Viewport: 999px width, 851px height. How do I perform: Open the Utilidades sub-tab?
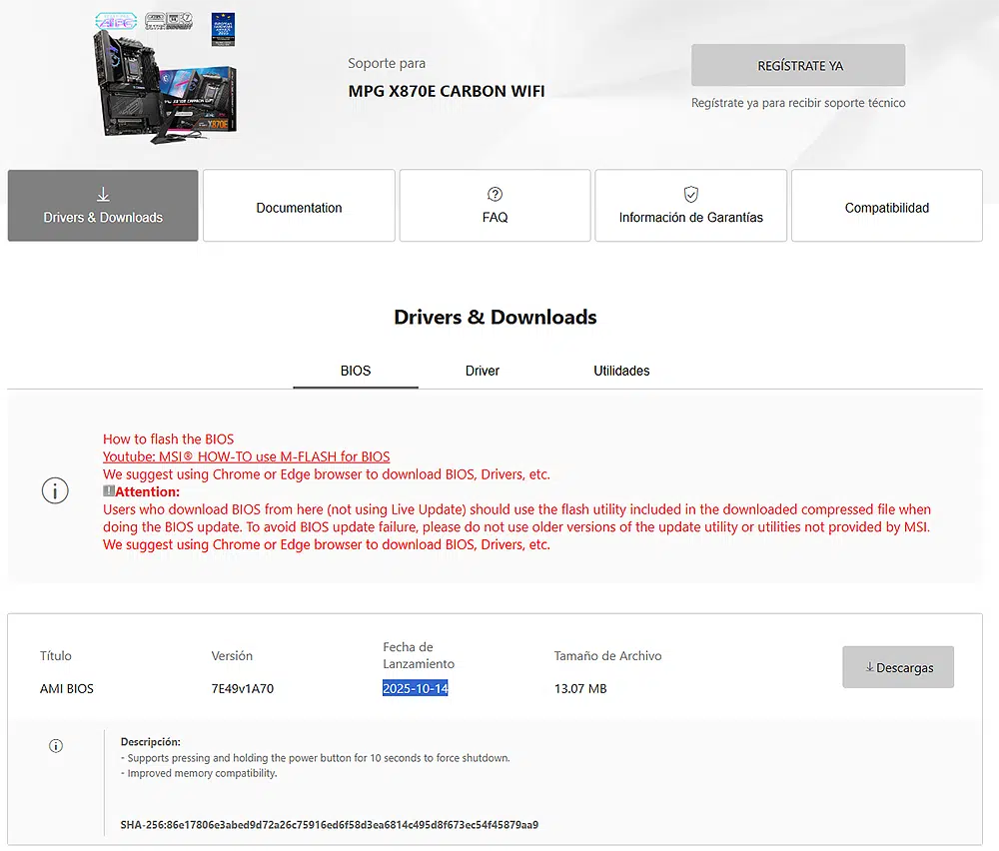621,371
